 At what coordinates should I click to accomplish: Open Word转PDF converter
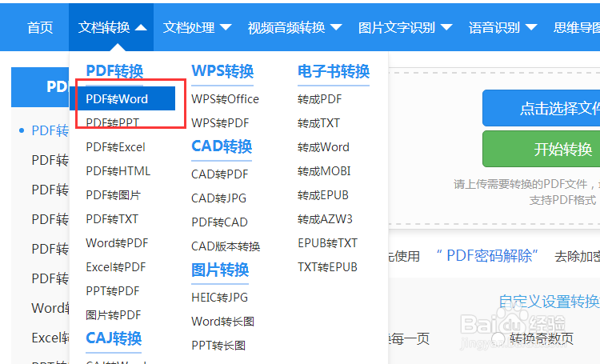pos(117,243)
